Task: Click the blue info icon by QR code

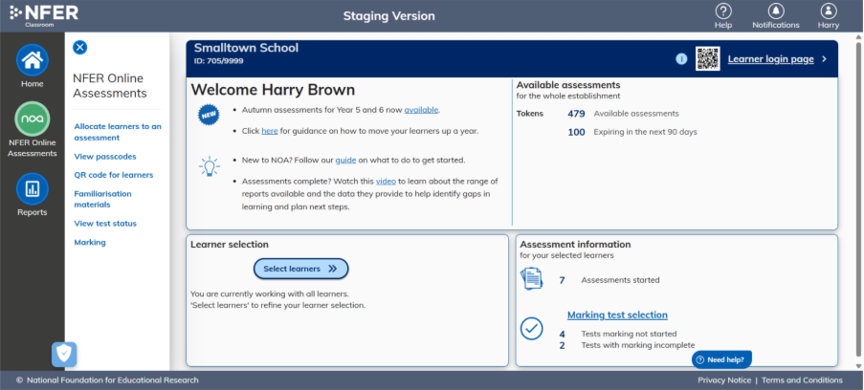Action: tap(681, 59)
